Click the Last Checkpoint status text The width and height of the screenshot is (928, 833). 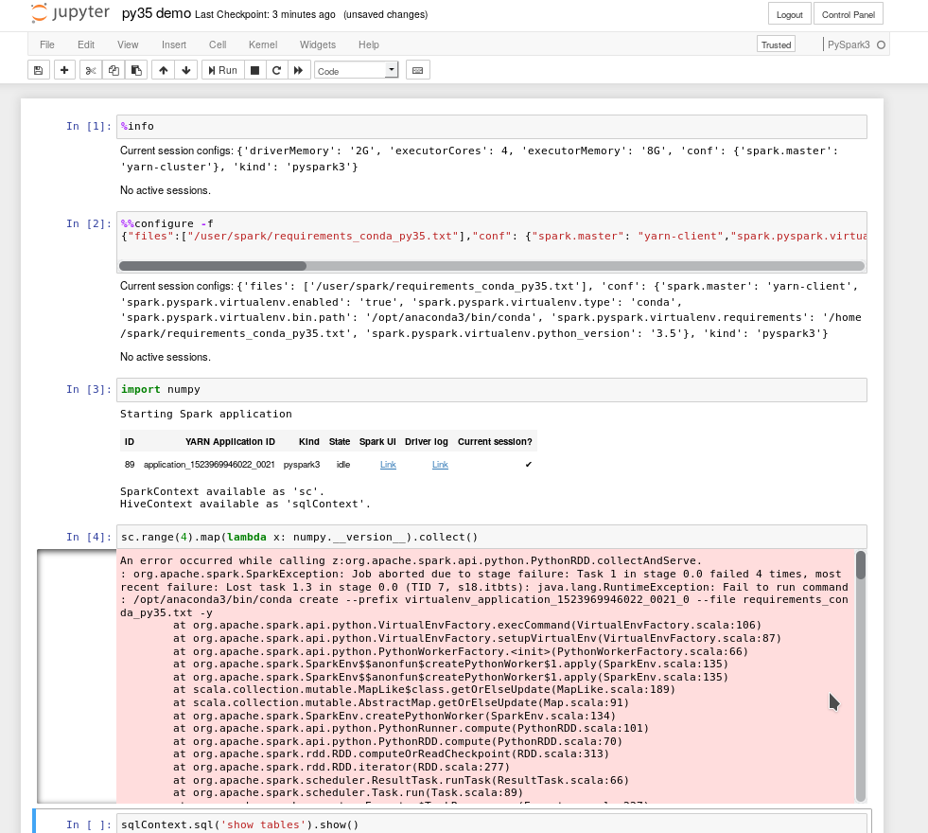(265, 14)
